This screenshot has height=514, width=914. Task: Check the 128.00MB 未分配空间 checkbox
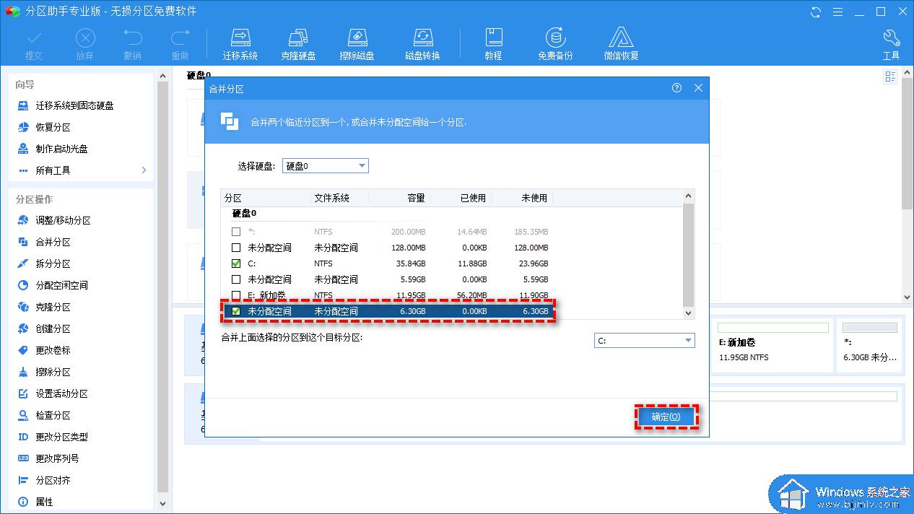point(236,248)
